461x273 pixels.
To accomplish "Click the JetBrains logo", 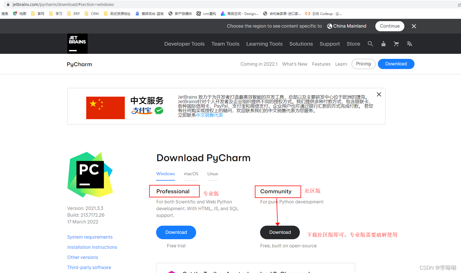I will (x=77, y=44).
